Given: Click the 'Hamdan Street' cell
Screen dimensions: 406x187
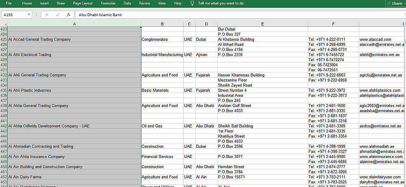Looking at the screenshot, I should 263,167.
